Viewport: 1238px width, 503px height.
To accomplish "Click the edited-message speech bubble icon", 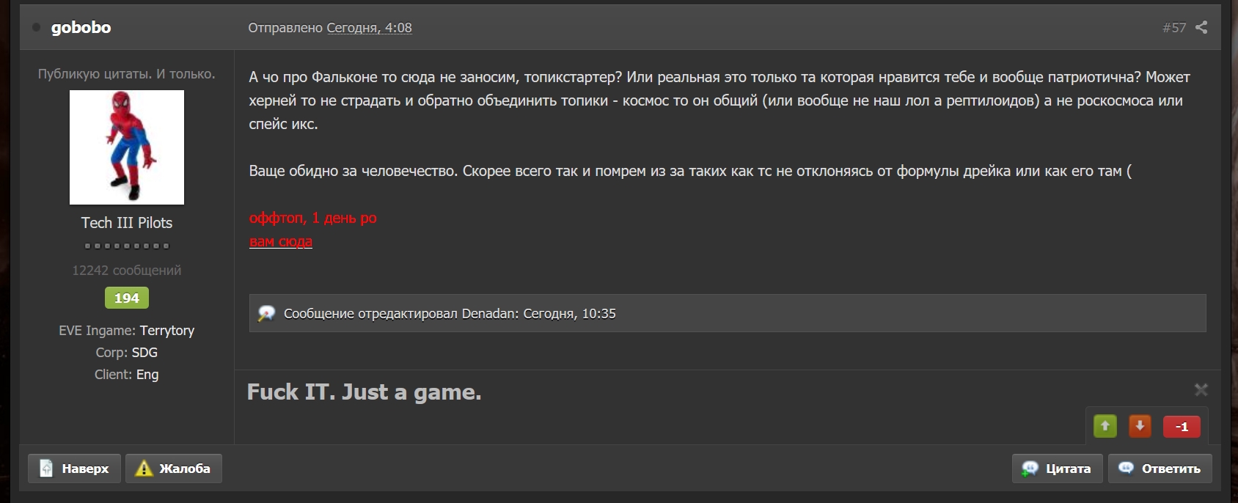I will tap(266, 314).
